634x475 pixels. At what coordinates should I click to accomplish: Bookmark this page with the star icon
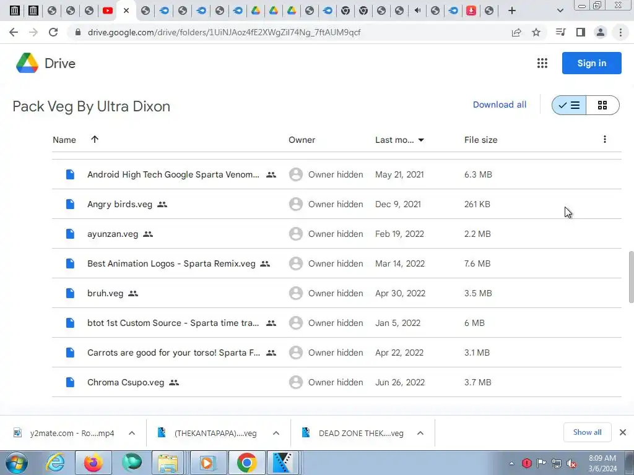pyautogui.click(x=536, y=32)
